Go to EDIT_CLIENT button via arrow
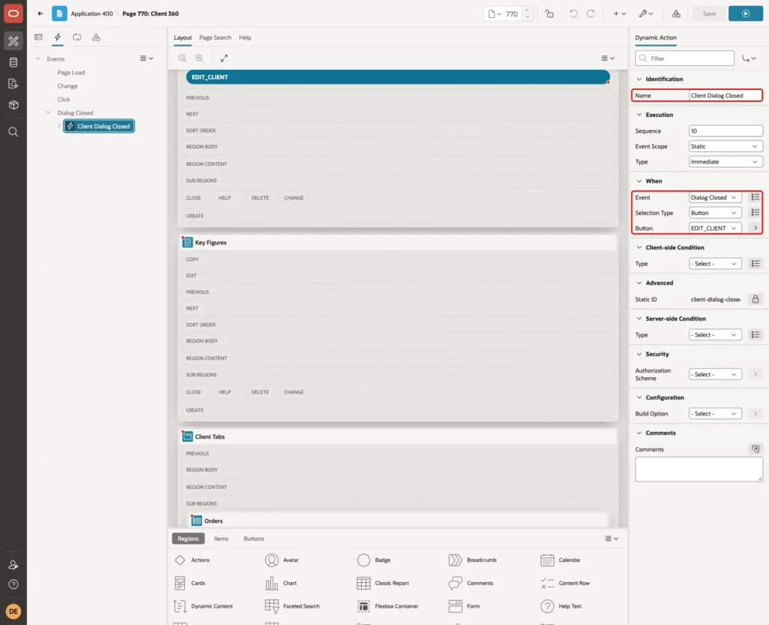Image resolution: width=769 pixels, height=625 pixels. [x=755, y=228]
